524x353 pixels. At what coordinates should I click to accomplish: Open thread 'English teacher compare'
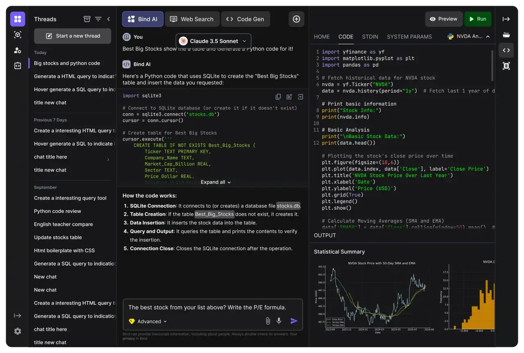63,224
